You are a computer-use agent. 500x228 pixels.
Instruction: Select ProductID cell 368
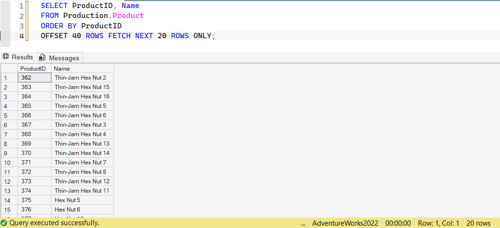tap(34, 134)
